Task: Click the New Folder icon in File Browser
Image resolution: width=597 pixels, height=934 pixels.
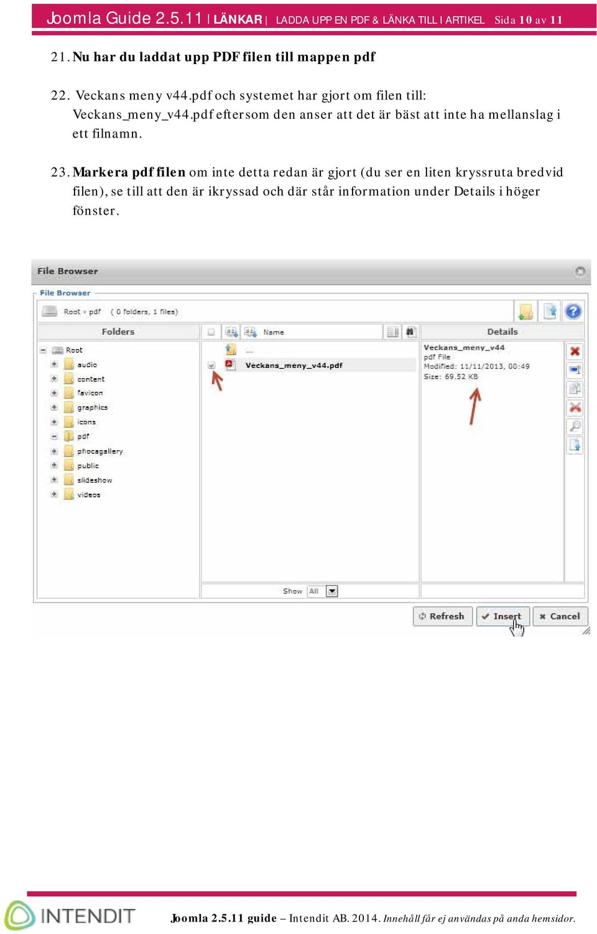Action: pyautogui.click(x=525, y=311)
